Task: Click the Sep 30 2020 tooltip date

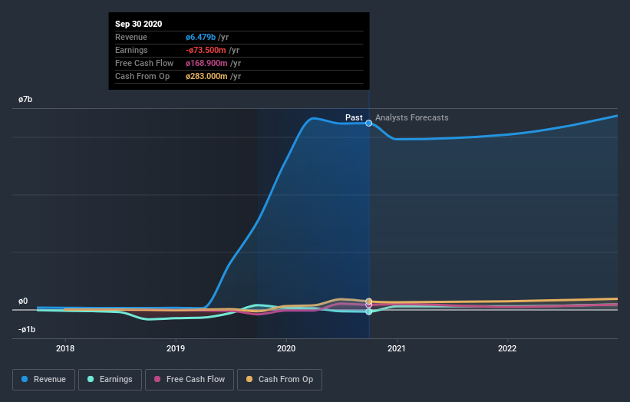Action: [139, 24]
